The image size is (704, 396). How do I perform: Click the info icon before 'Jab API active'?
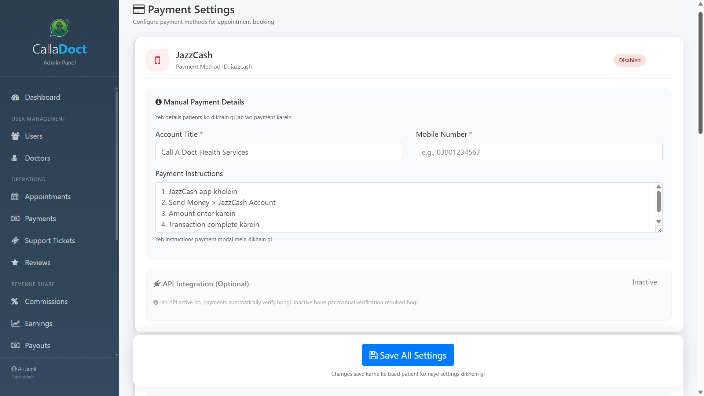click(x=156, y=302)
